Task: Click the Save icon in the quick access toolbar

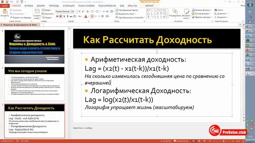Action: 7,2
